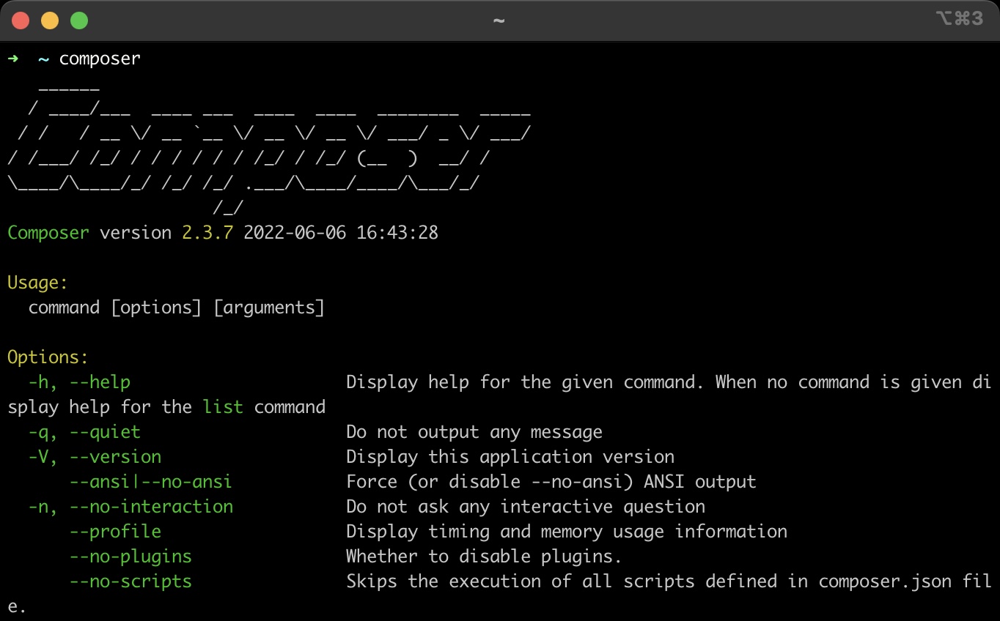Click the --profile option text
Viewport: 1000px width, 621px height.
tap(115, 531)
